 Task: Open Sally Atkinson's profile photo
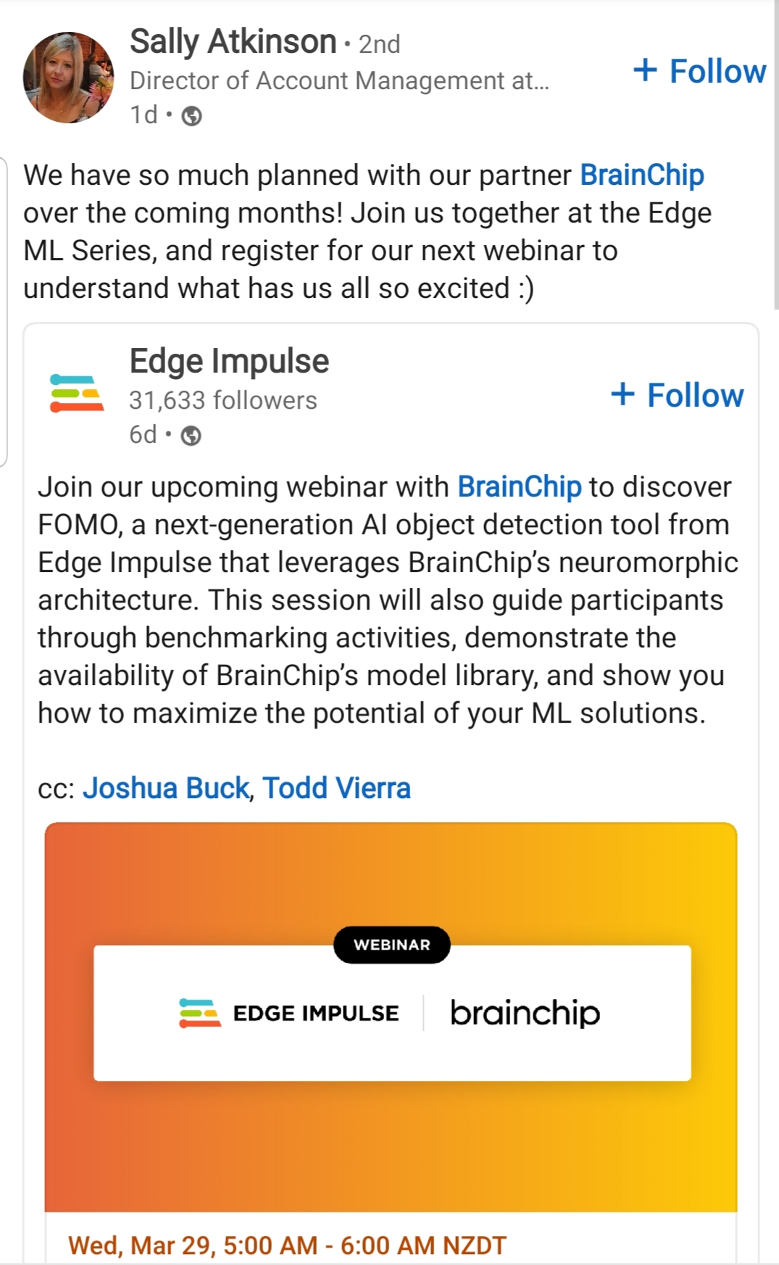pos(69,78)
